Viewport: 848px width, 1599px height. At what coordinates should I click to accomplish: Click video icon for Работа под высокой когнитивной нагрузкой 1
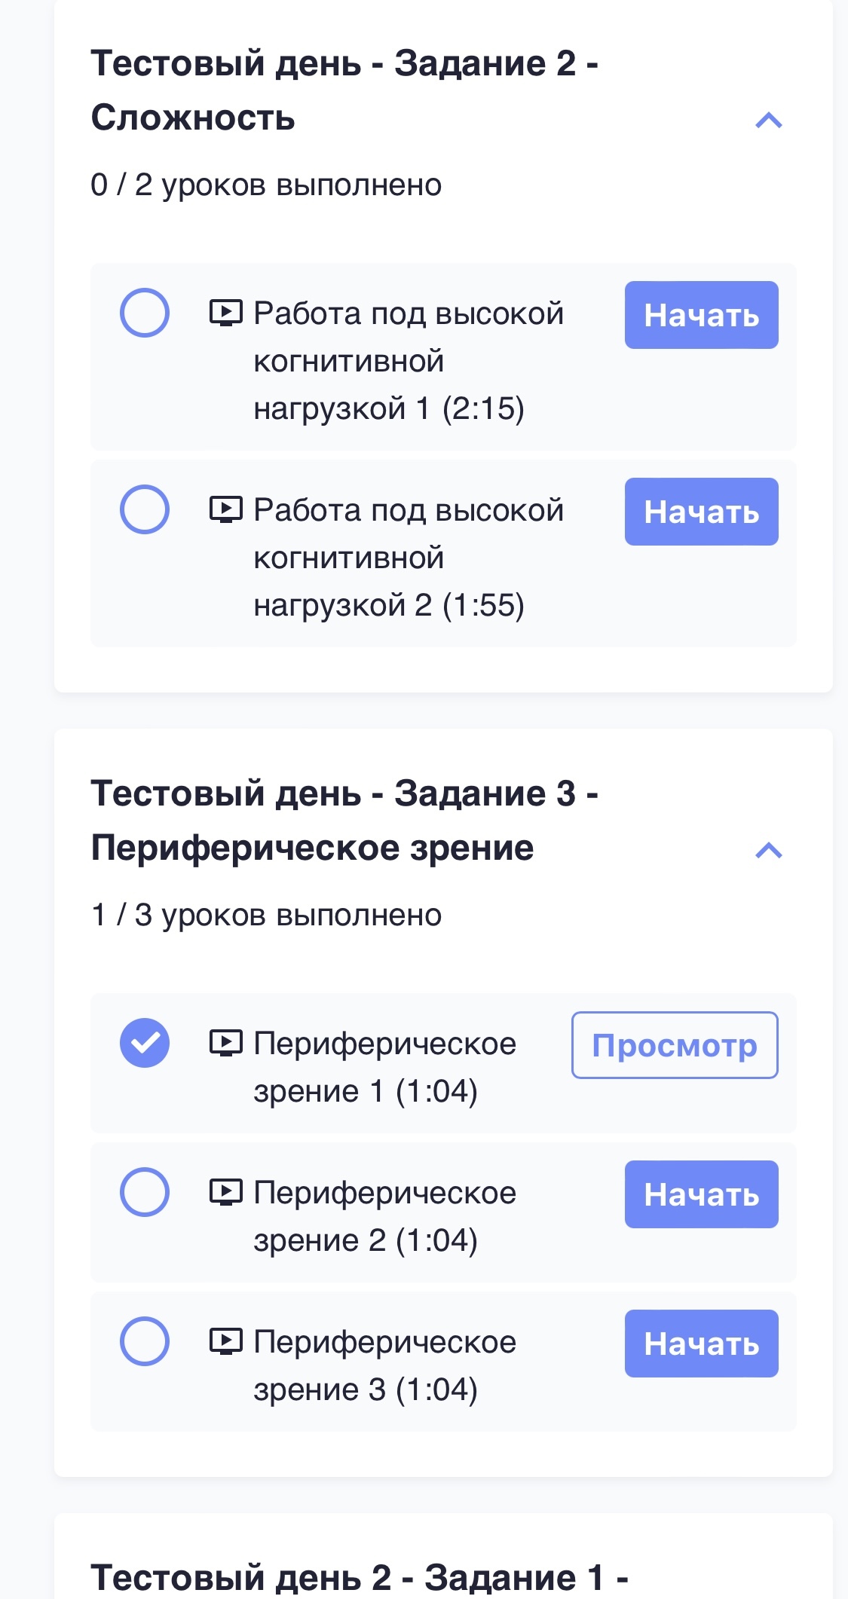(225, 313)
